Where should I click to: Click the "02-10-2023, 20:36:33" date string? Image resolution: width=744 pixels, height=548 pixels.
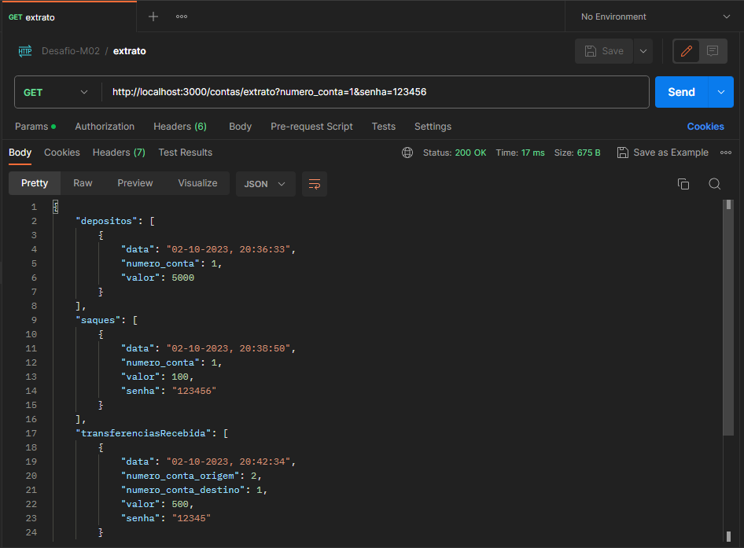click(x=228, y=249)
